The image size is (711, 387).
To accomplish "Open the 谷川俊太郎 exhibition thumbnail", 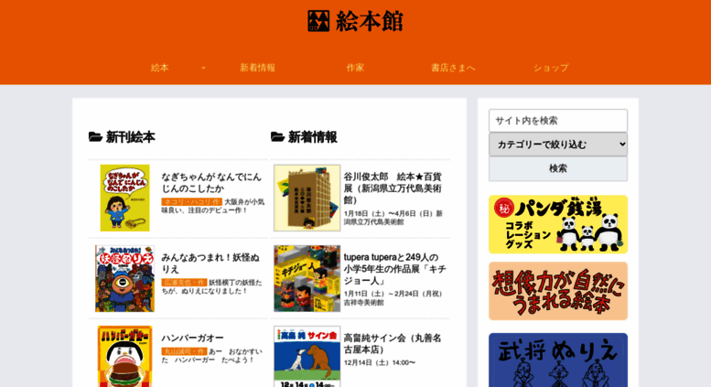I will click(x=307, y=198).
